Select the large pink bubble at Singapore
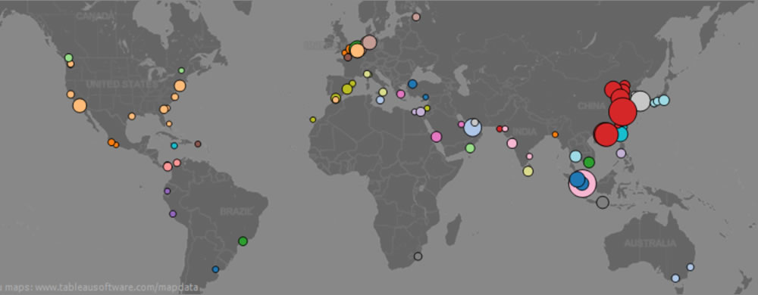758x295 pixels. [x=582, y=184]
